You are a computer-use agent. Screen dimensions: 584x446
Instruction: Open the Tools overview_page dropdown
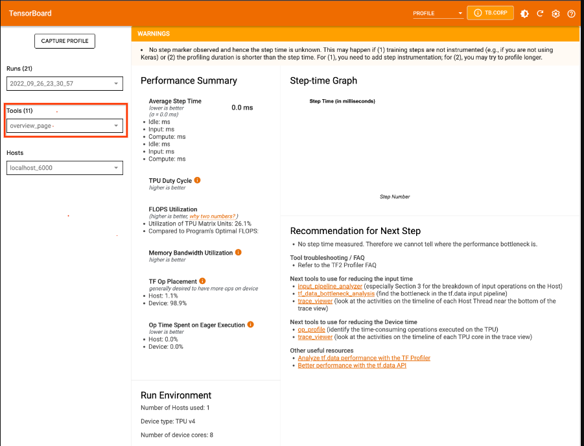[x=65, y=126]
